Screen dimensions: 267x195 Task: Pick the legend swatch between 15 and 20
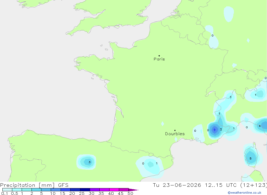point(66,190)
